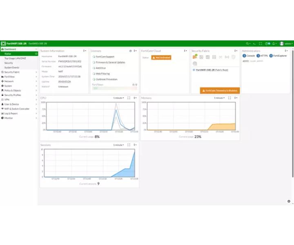Viewport: 294px width, 245px height.
Task: Expand Network sidebar menu
Action: 19,81
